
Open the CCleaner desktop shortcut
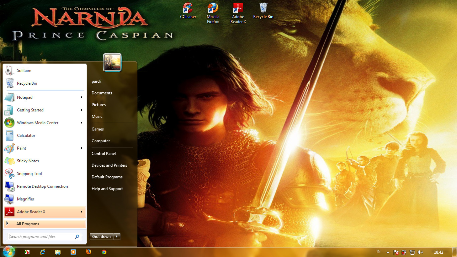tap(188, 11)
